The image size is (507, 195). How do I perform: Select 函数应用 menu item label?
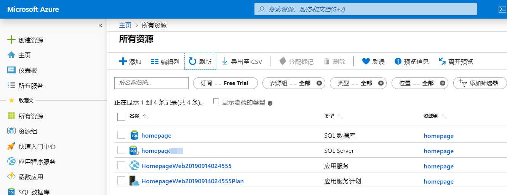(x=31, y=177)
